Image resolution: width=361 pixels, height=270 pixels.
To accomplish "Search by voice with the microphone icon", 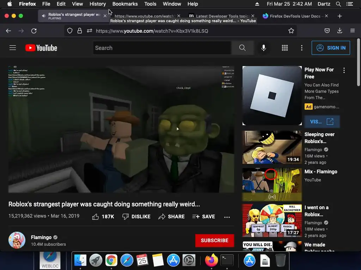I will tap(264, 48).
